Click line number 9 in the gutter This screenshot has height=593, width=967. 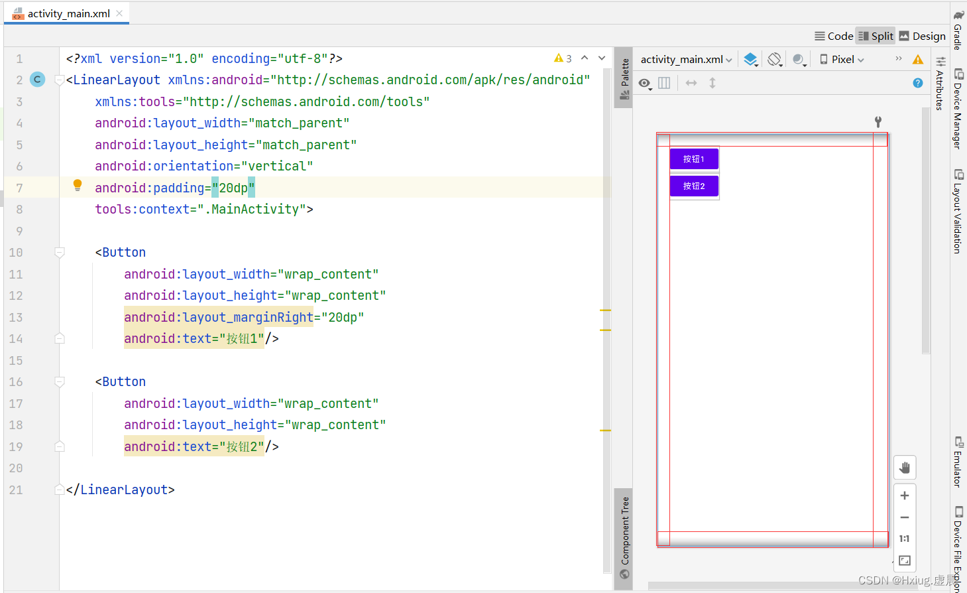click(19, 231)
